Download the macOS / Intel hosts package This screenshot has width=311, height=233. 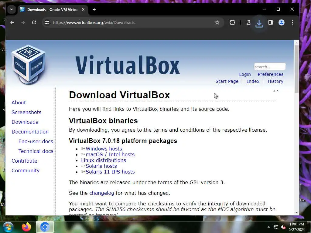pos(110,154)
